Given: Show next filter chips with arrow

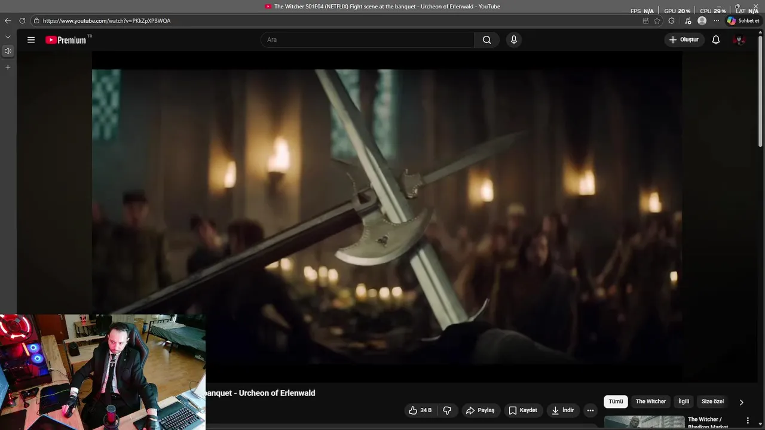Looking at the screenshot, I should [x=741, y=403].
